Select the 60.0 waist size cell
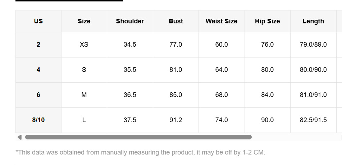Screen dimensions: 342x166 (222, 45)
